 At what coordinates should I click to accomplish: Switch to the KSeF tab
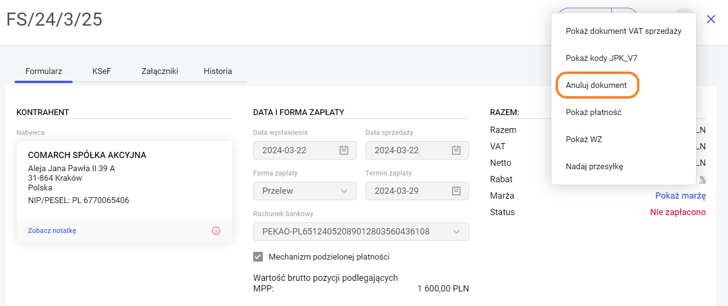tap(102, 72)
